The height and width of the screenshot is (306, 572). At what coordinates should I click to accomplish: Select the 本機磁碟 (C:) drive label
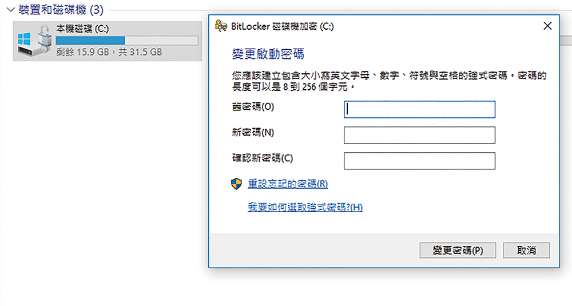click(x=82, y=29)
